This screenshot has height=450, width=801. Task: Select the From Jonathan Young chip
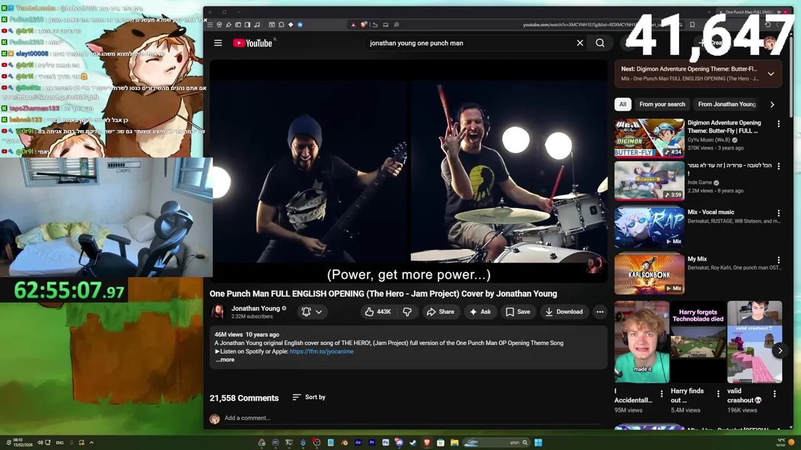click(x=727, y=104)
